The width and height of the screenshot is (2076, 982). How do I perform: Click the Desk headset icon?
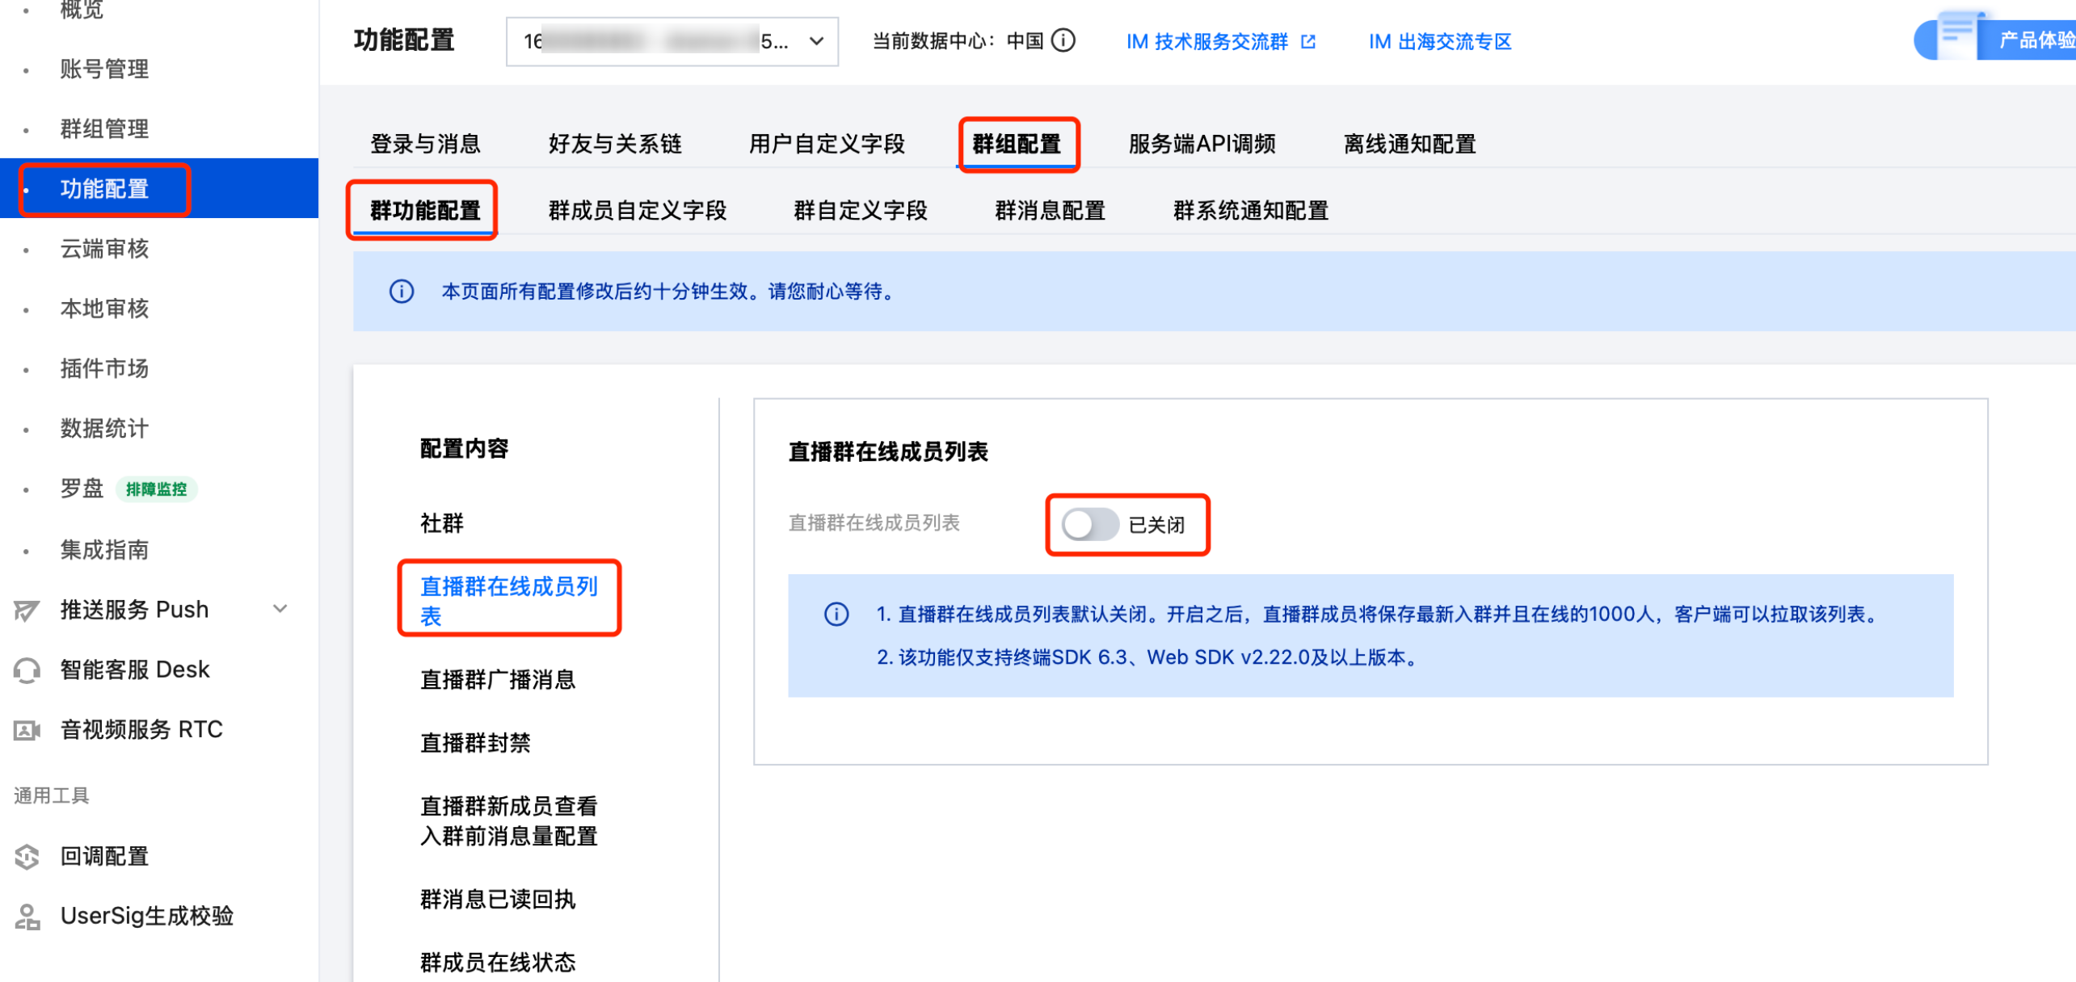26,670
